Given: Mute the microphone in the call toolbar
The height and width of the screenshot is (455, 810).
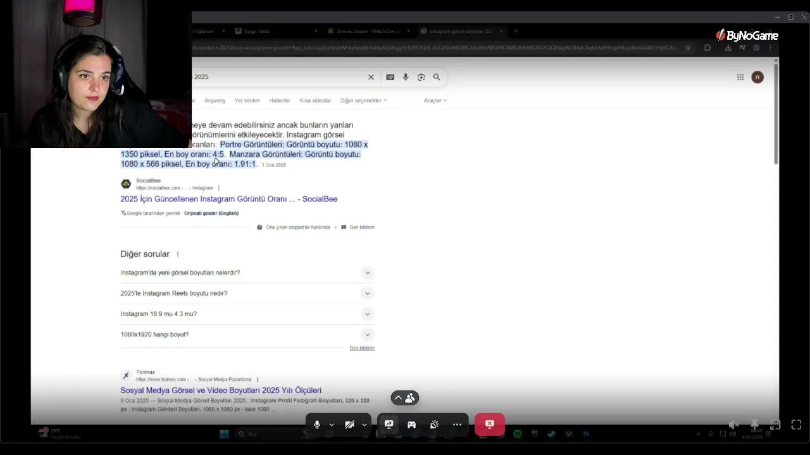Looking at the screenshot, I should [x=317, y=425].
